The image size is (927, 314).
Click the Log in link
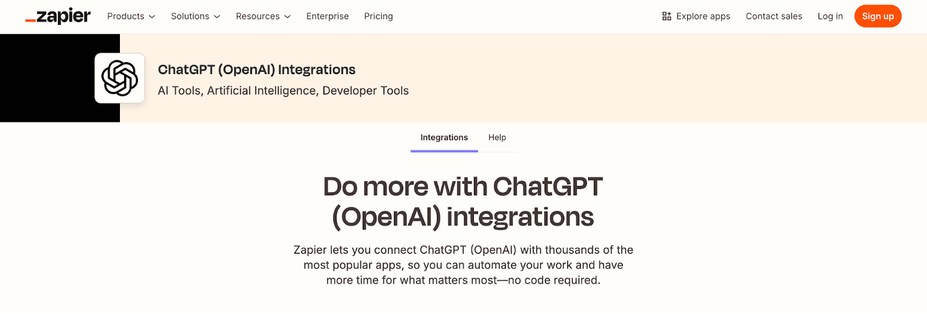point(830,16)
